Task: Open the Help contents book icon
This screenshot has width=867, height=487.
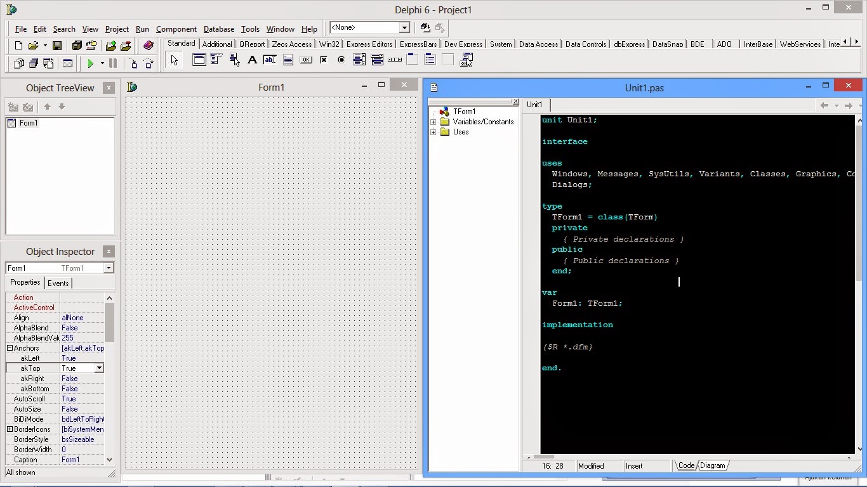Action: click(x=149, y=46)
